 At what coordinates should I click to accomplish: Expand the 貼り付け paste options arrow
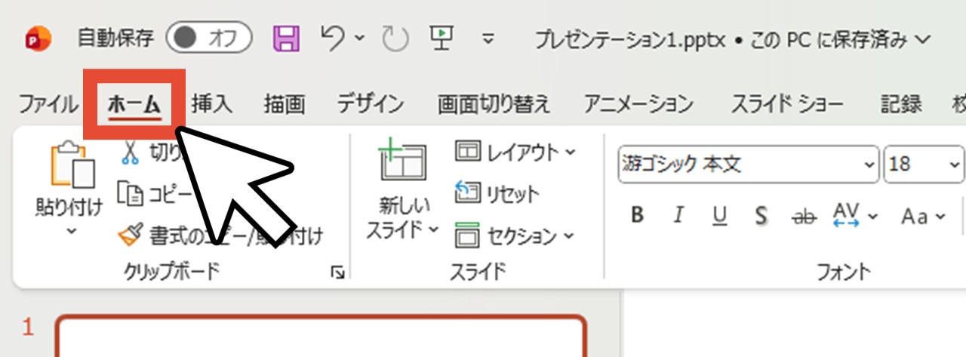tap(70, 231)
